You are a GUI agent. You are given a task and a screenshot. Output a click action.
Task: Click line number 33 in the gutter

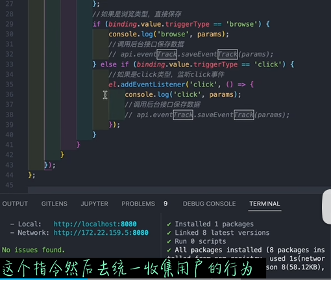(9, 64)
